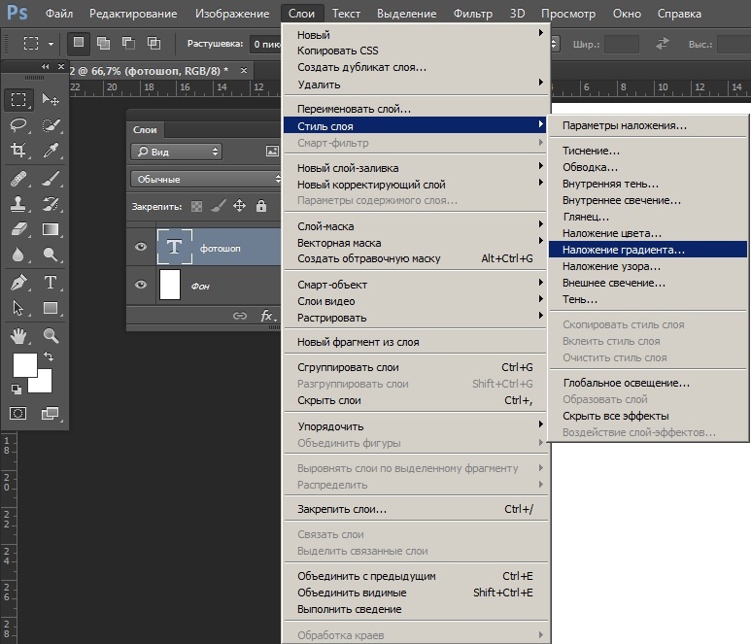Select the Pen tool
The width and height of the screenshot is (751, 644).
[17, 283]
